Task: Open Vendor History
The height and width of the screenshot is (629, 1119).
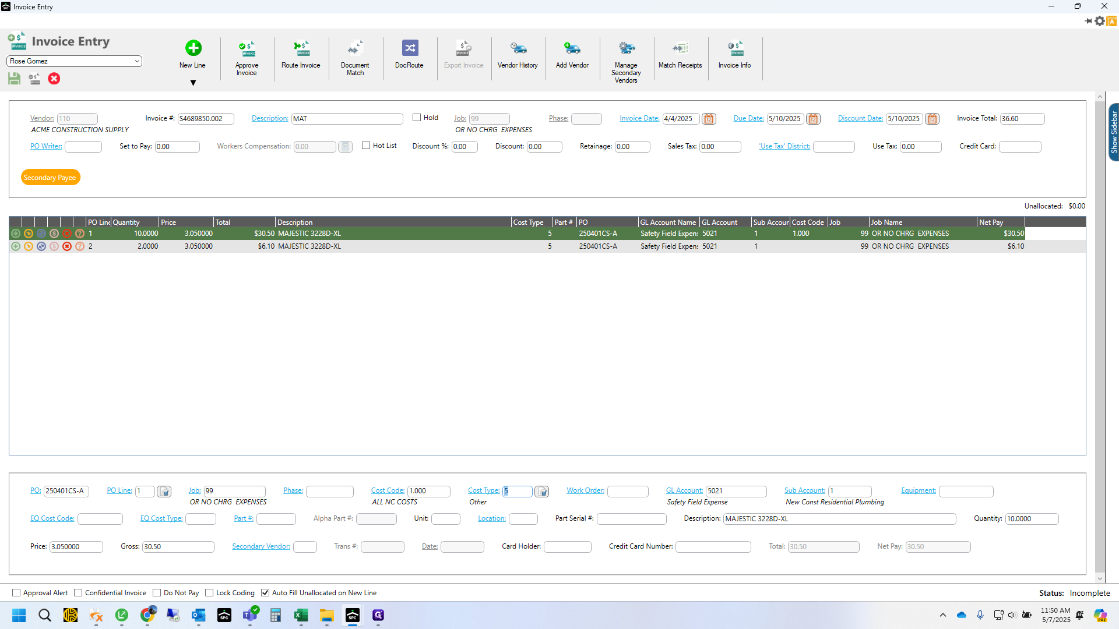Action: (518, 54)
